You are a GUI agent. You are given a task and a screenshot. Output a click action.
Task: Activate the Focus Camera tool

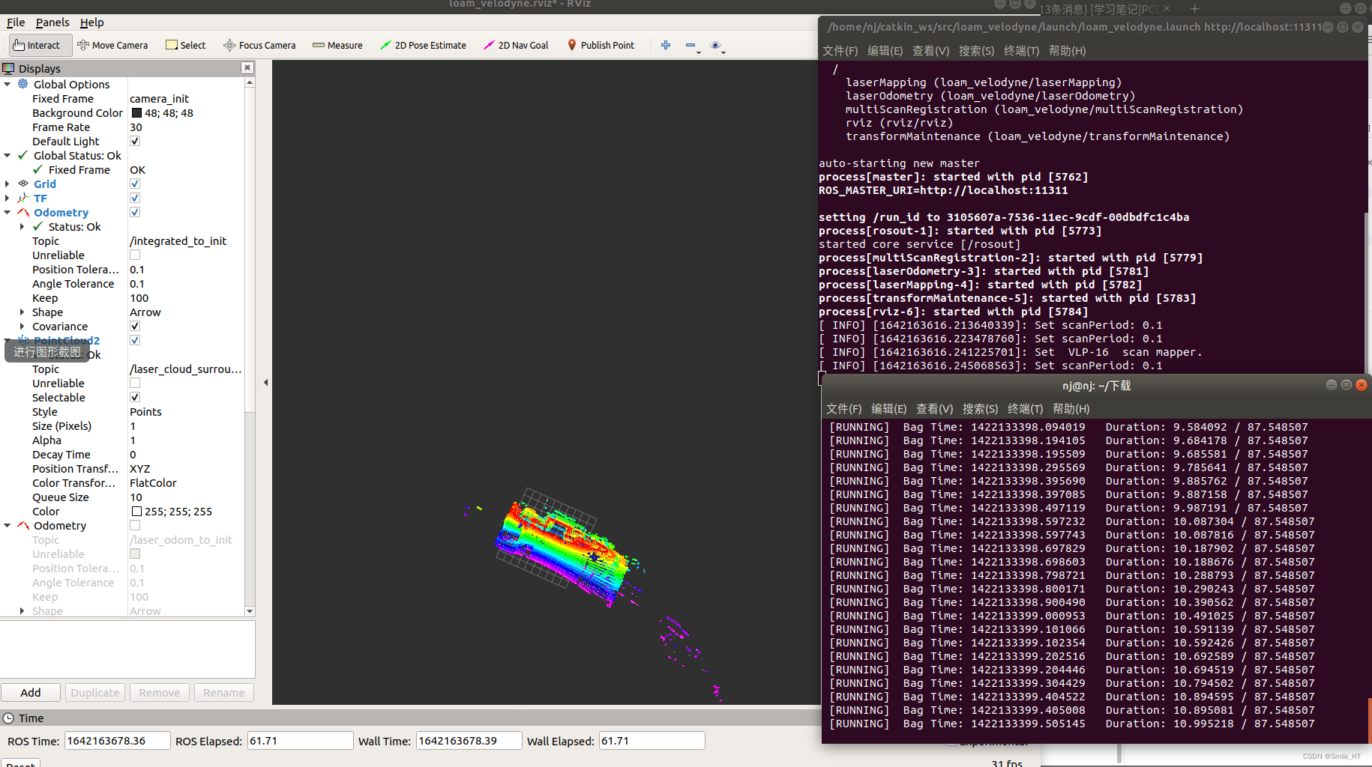pos(259,45)
